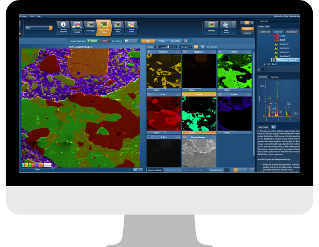Screen dimensions: 319x247
Task: Click the Report Results icon
Action: (226, 27)
